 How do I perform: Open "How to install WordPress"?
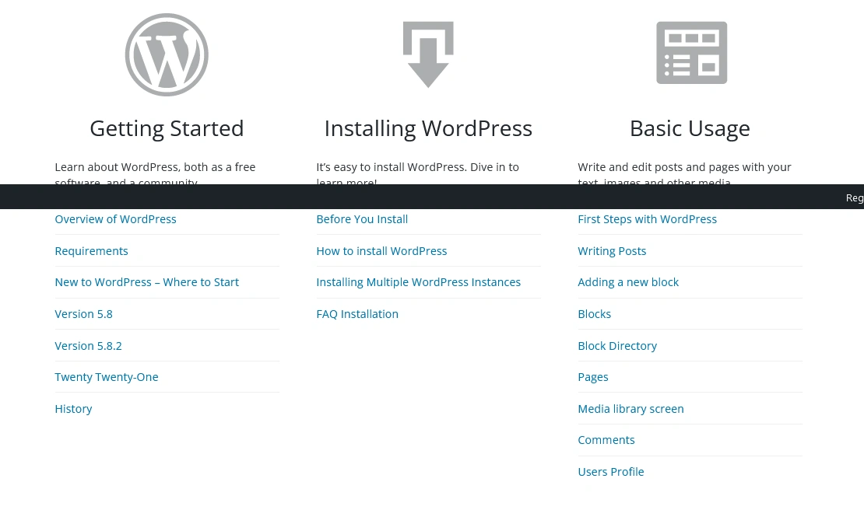(381, 250)
